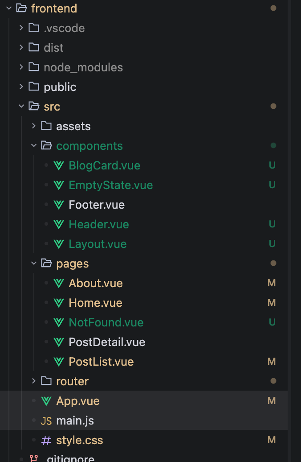Click the hash icon of style.css
Screen dimensions: 301x462
tap(46, 441)
